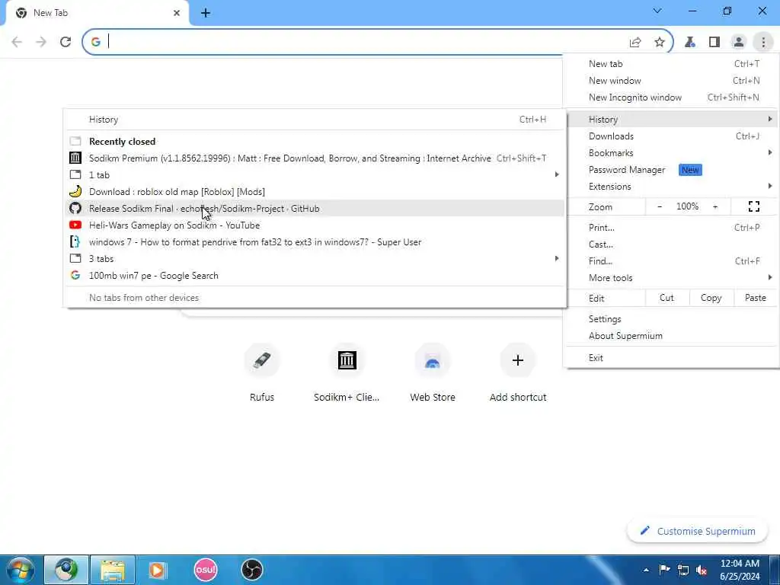Reopen Download roblox old map page

315,191
